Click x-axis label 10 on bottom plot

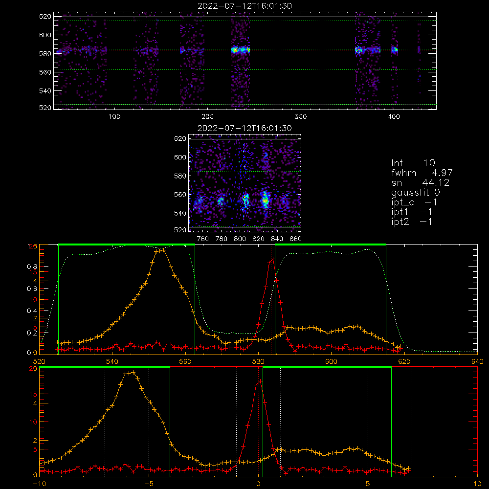tap(477, 484)
